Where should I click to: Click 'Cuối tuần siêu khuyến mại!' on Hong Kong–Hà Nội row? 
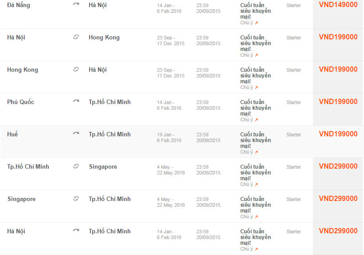pos(255,76)
